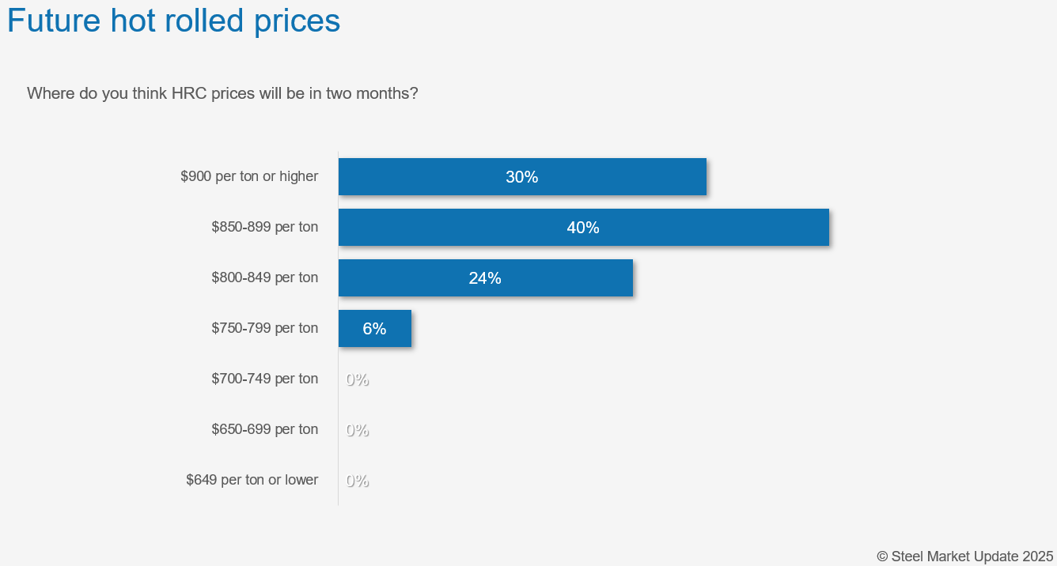The width and height of the screenshot is (1057, 566).
Task: Click the '$649 per ton or lower' label
Action: (252, 480)
